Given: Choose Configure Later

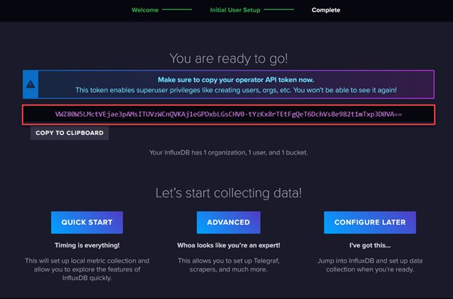Looking at the screenshot, I should pos(370,222).
